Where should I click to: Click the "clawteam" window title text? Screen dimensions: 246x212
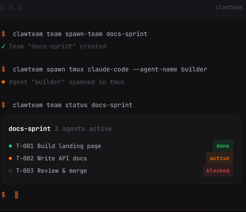(228, 7)
